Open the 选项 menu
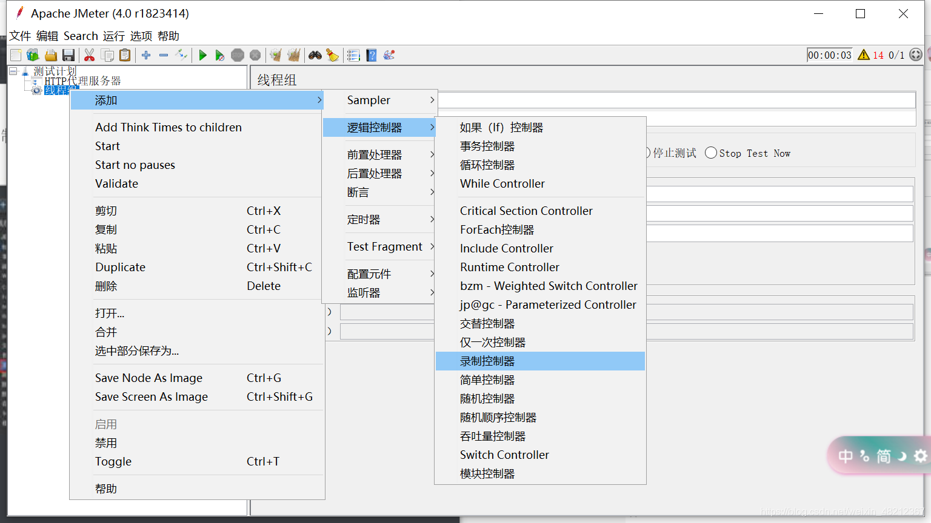Viewport: 931px width, 523px height. [141, 36]
